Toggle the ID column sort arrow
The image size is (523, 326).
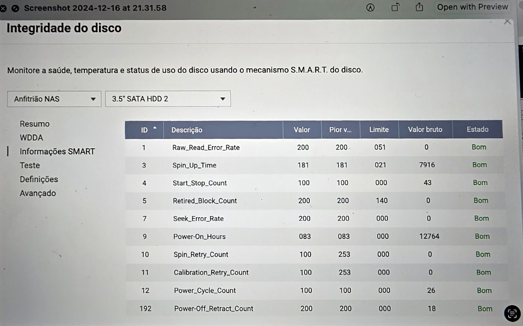[155, 128]
